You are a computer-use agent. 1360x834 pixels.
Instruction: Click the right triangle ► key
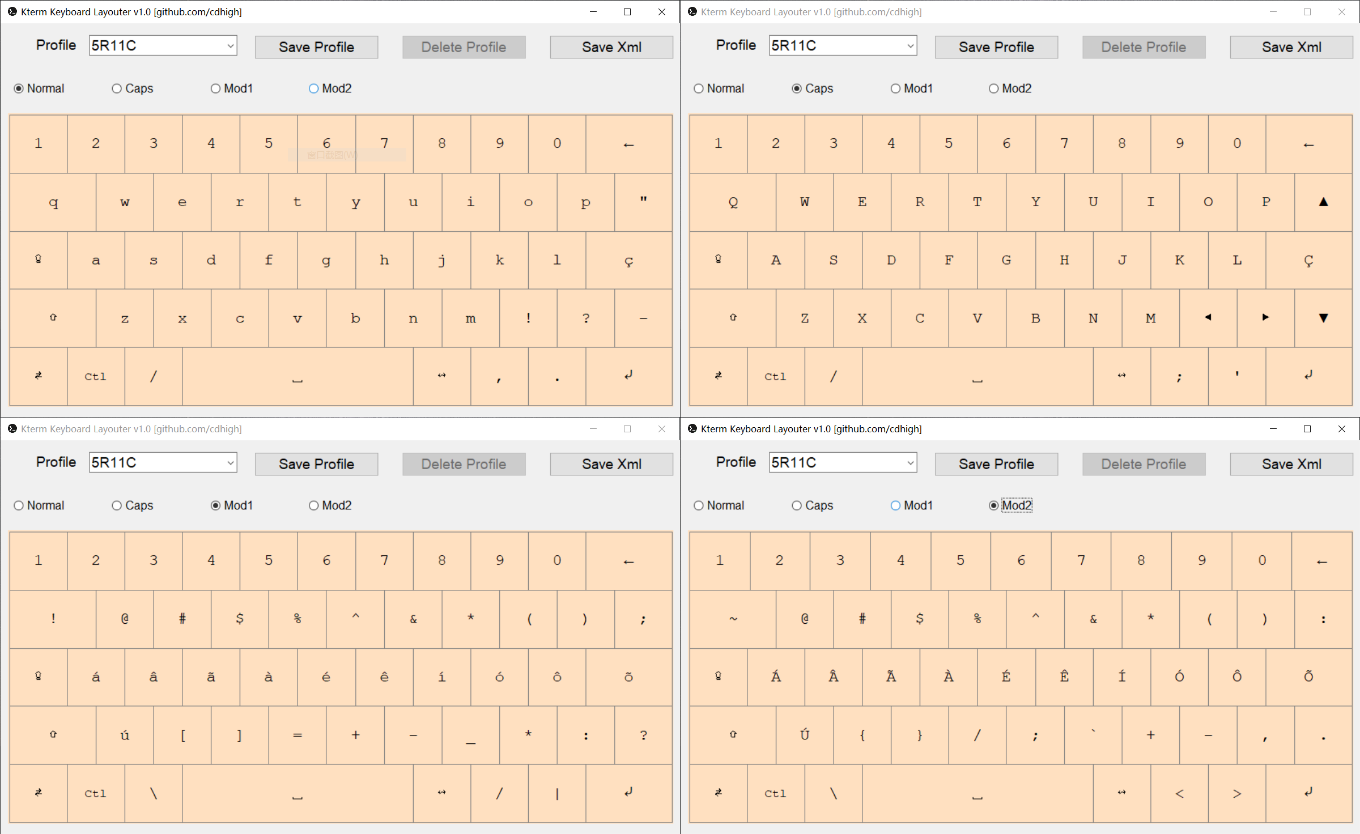click(1265, 318)
